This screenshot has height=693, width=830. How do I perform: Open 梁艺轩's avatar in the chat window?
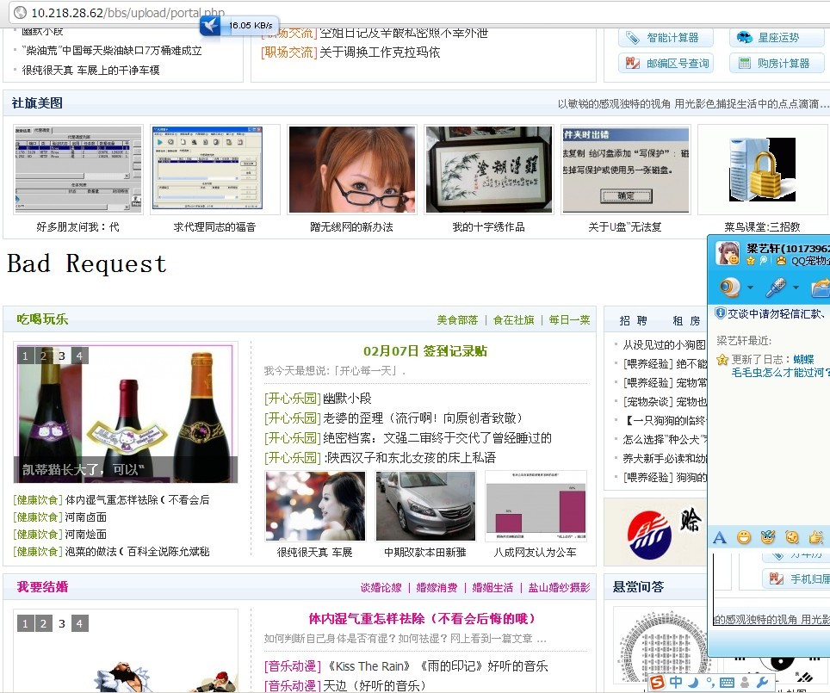pos(728,252)
